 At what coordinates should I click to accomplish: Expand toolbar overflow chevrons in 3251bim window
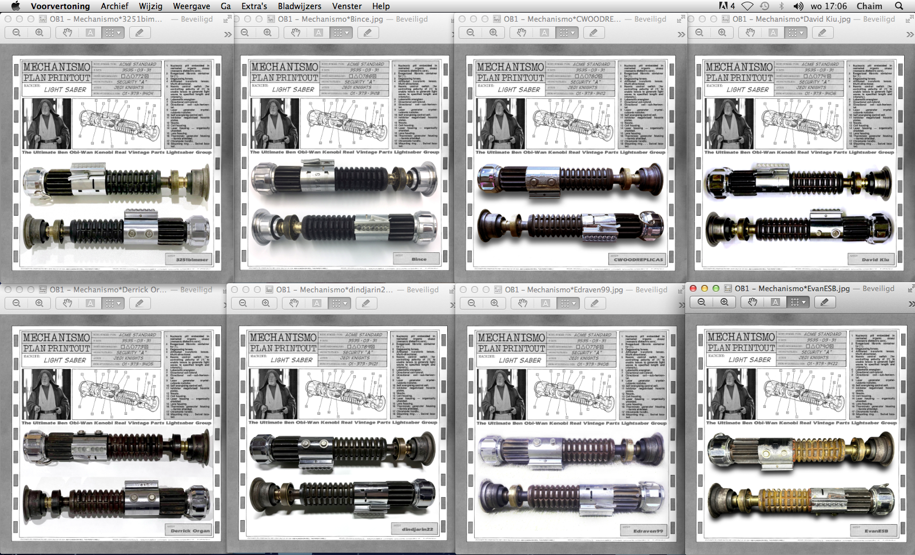(227, 34)
